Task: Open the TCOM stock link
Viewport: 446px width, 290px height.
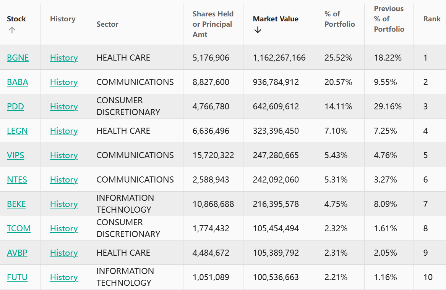Action: [19, 229]
